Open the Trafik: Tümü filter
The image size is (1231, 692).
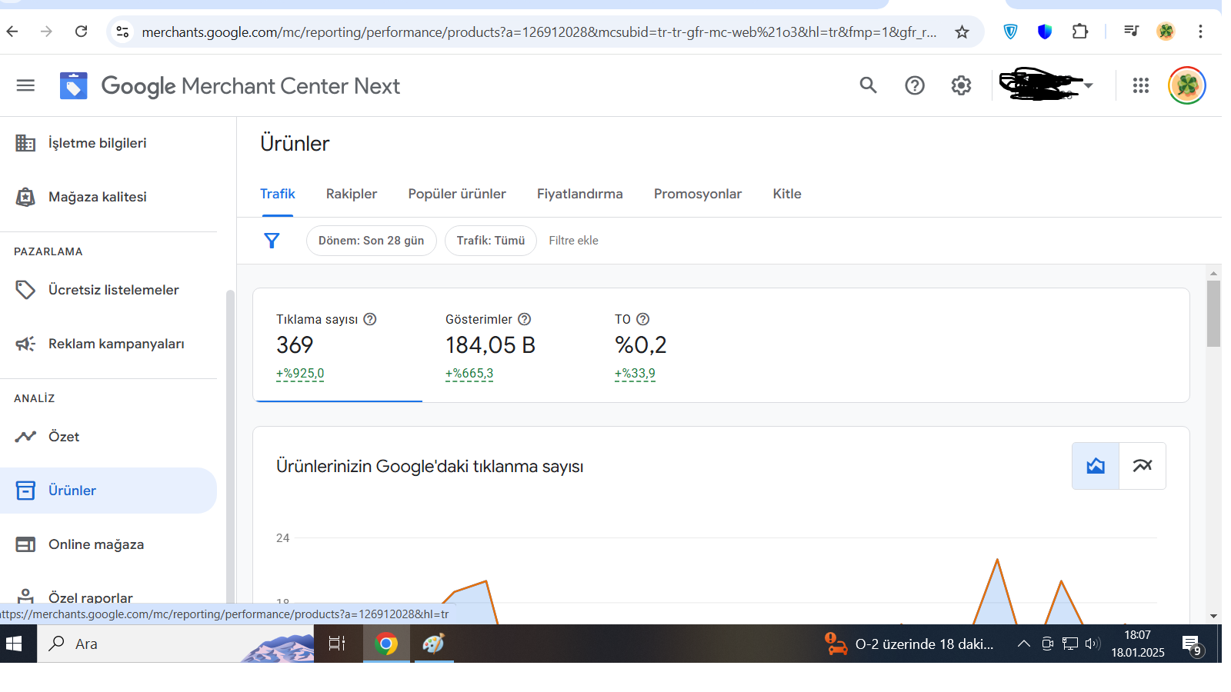pyautogui.click(x=491, y=241)
